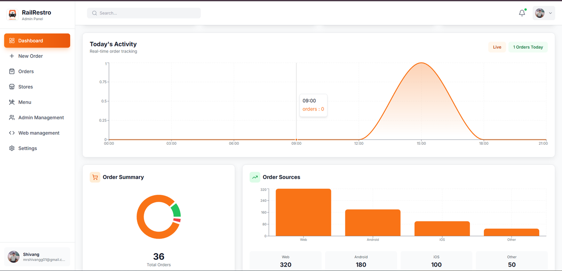Click the RailRestro logo icon
Screen dimensions: 562x271
[x=13, y=15]
